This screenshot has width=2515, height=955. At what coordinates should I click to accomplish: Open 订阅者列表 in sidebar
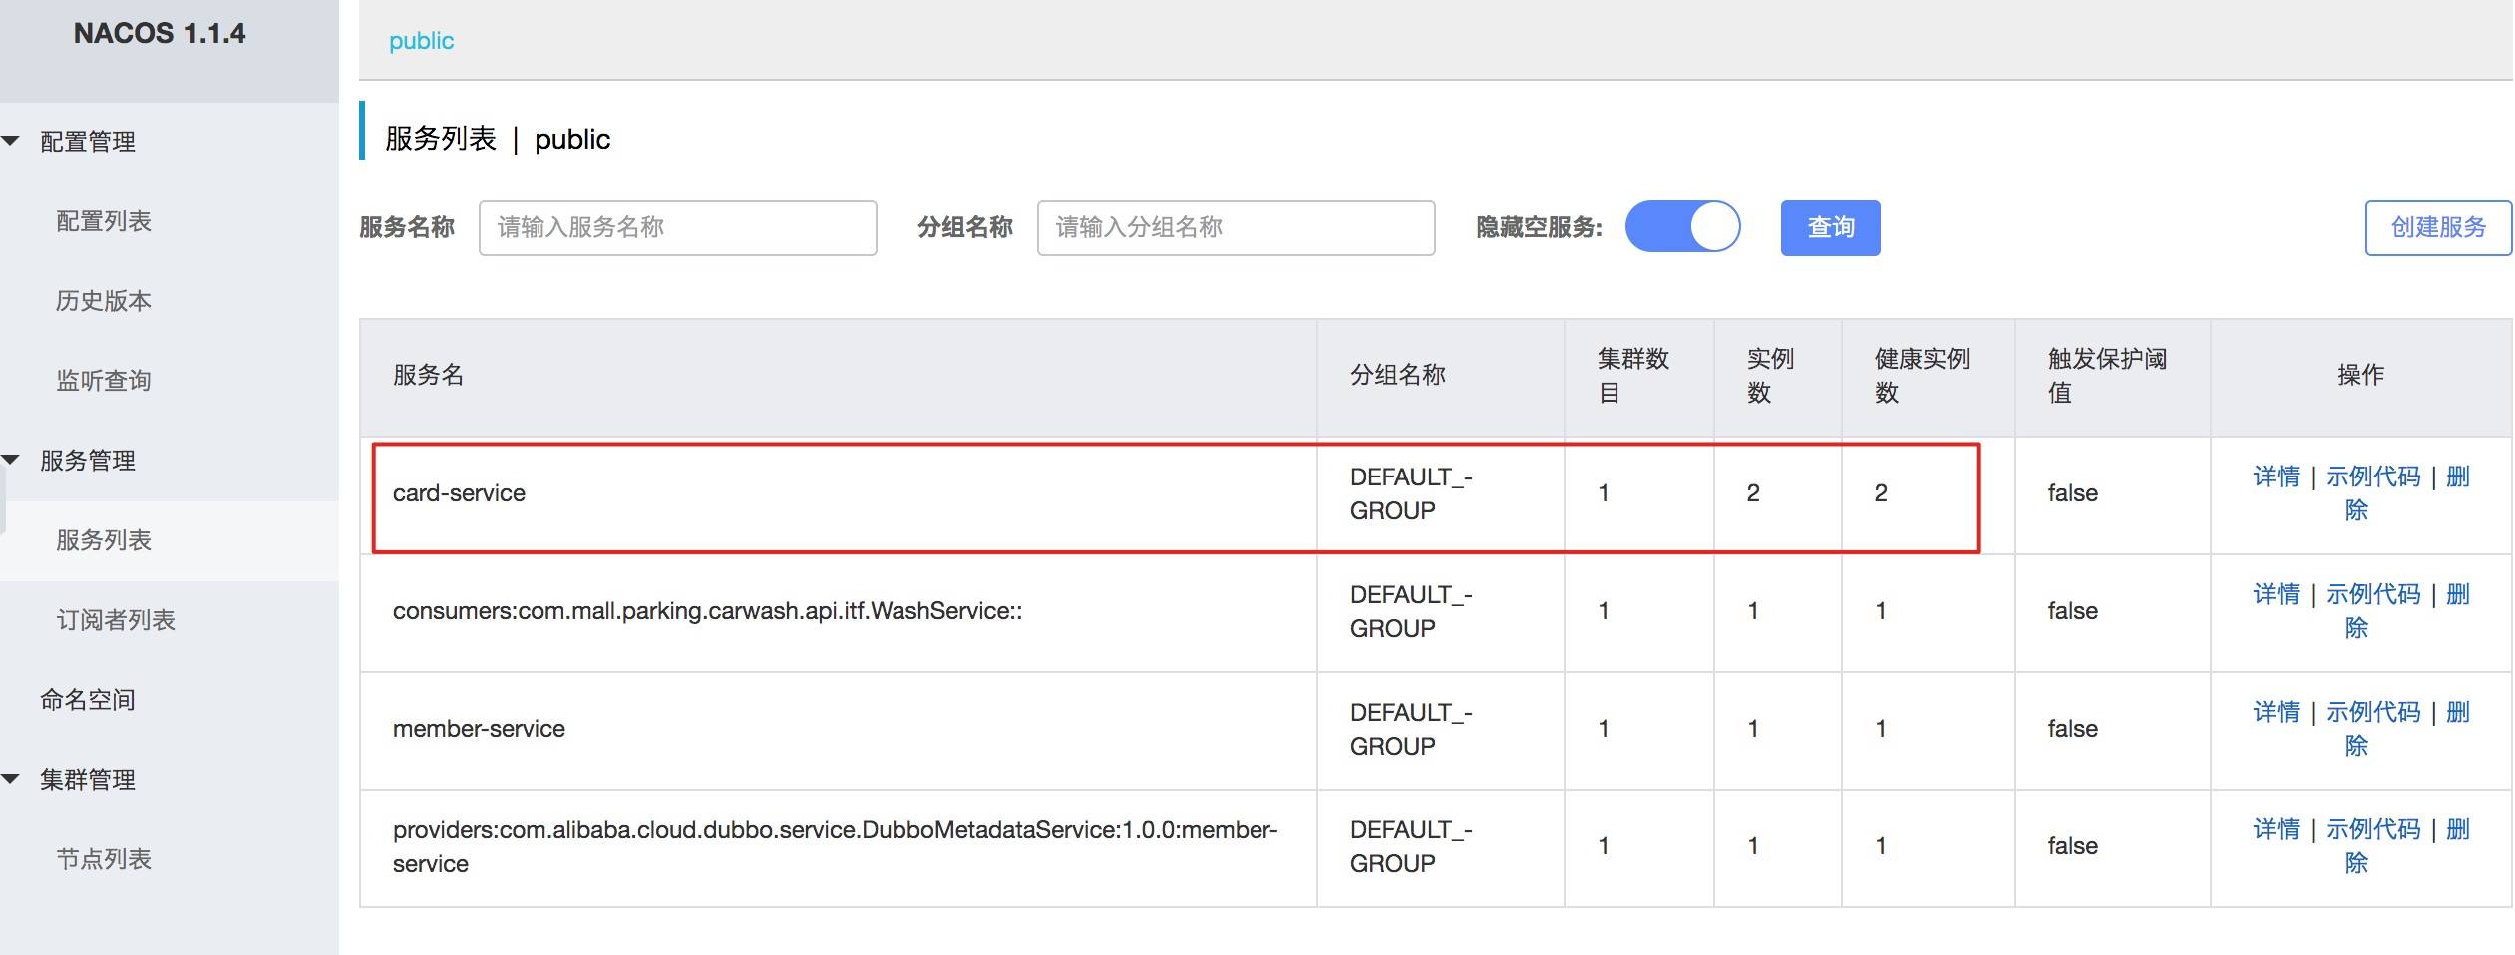pyautogui.click(x=116, y=620)
